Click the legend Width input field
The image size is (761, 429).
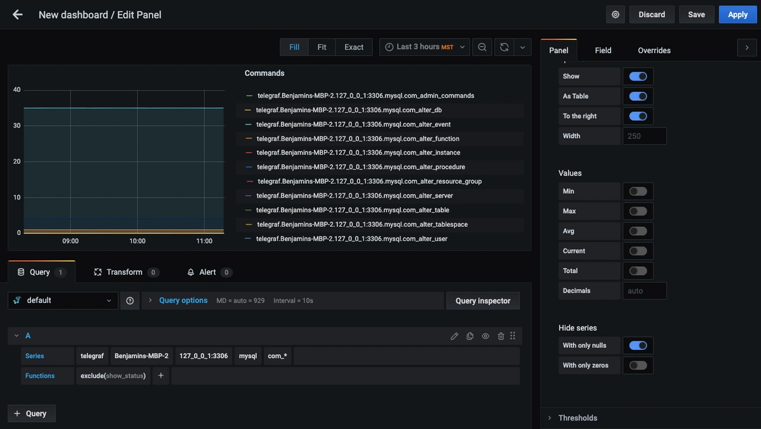[644, 136]
